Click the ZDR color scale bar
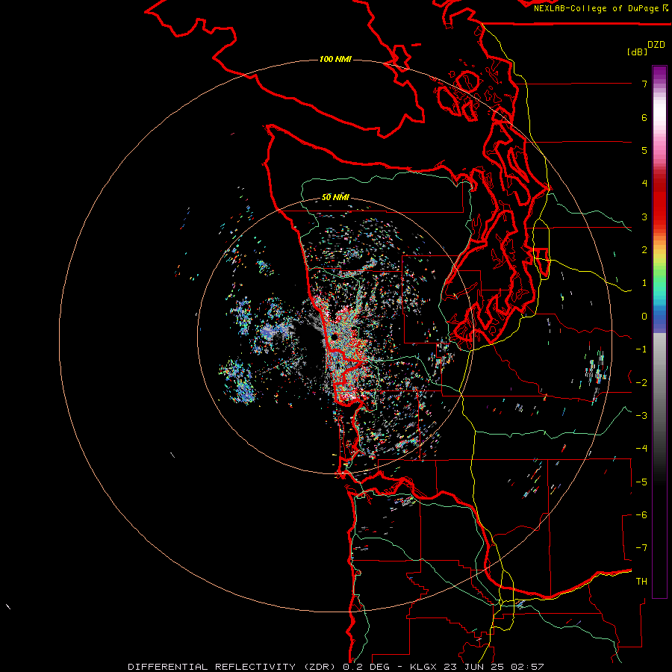 [x=659, y=332]
